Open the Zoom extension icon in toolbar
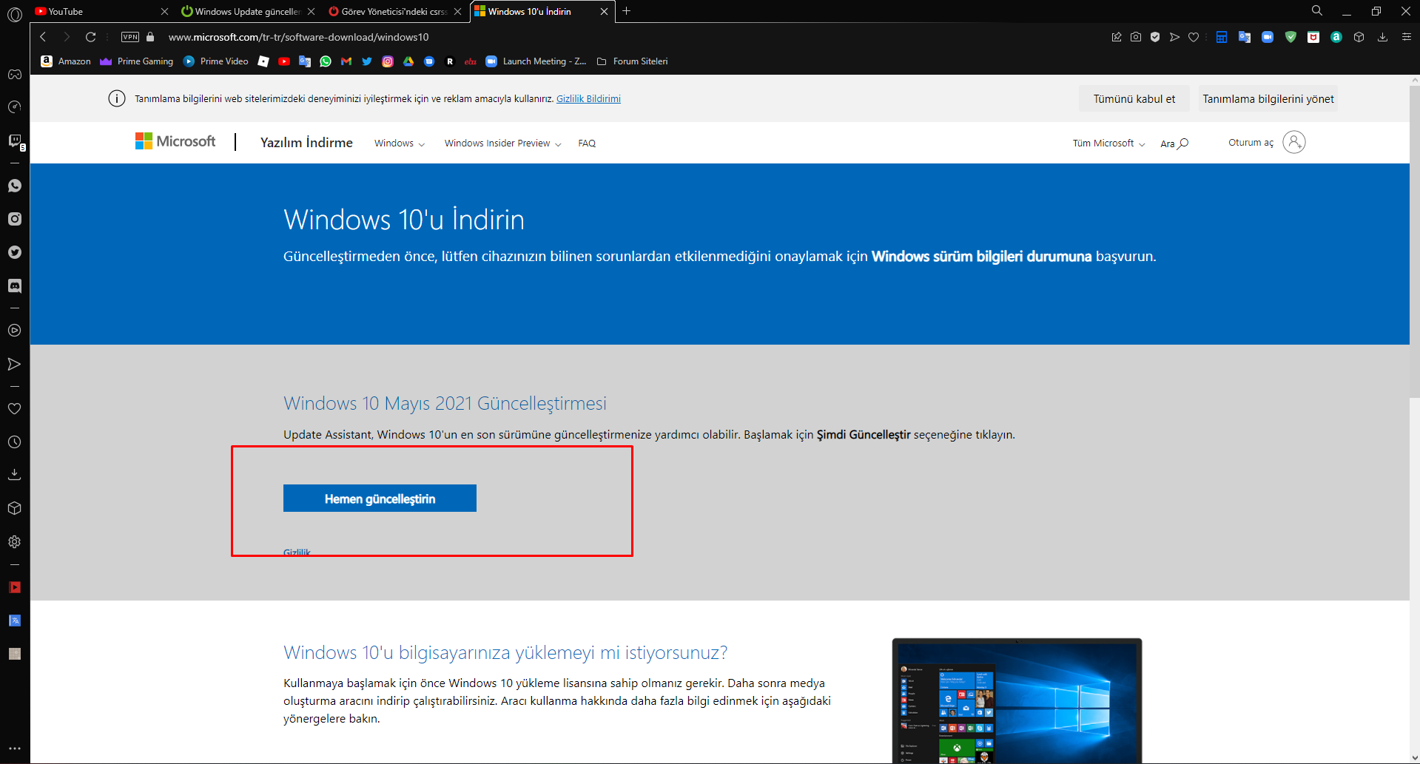 click(x=1268, y=37)
